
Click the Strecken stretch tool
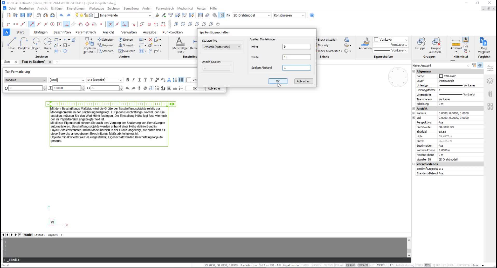point(106,51)
